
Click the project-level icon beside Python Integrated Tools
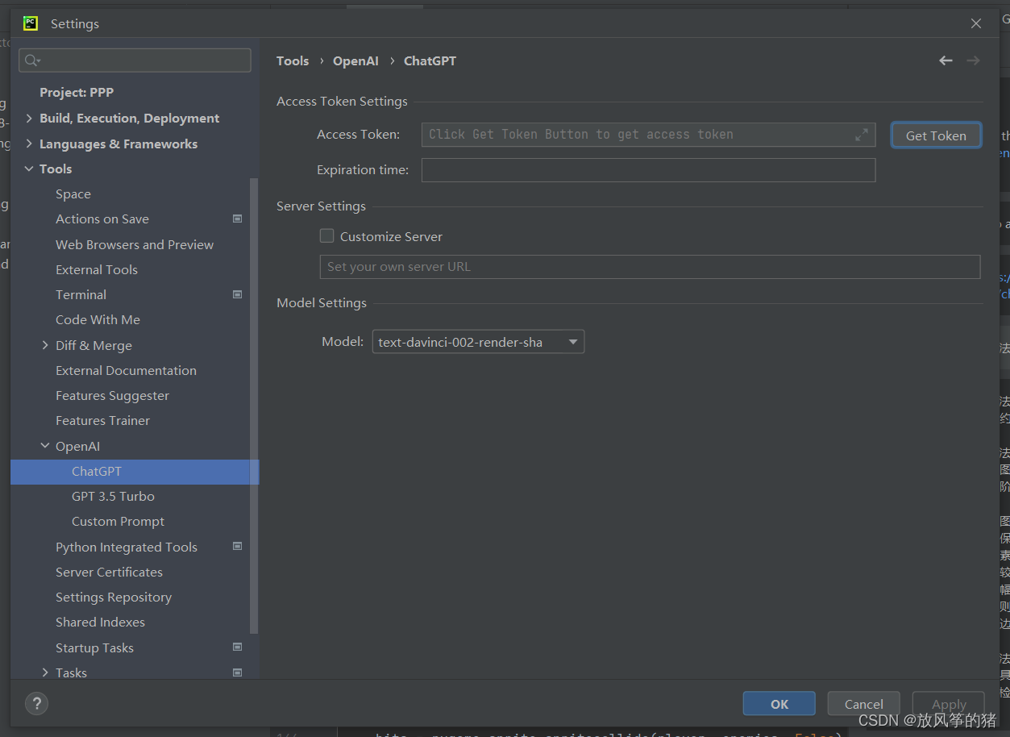[238, 547]
